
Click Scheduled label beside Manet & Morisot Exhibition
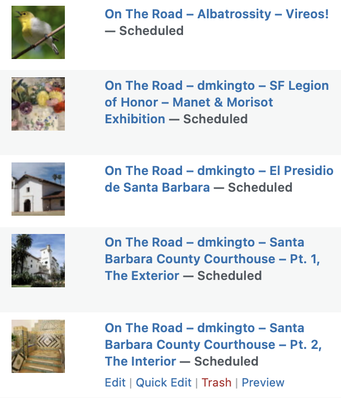point(215,119)
